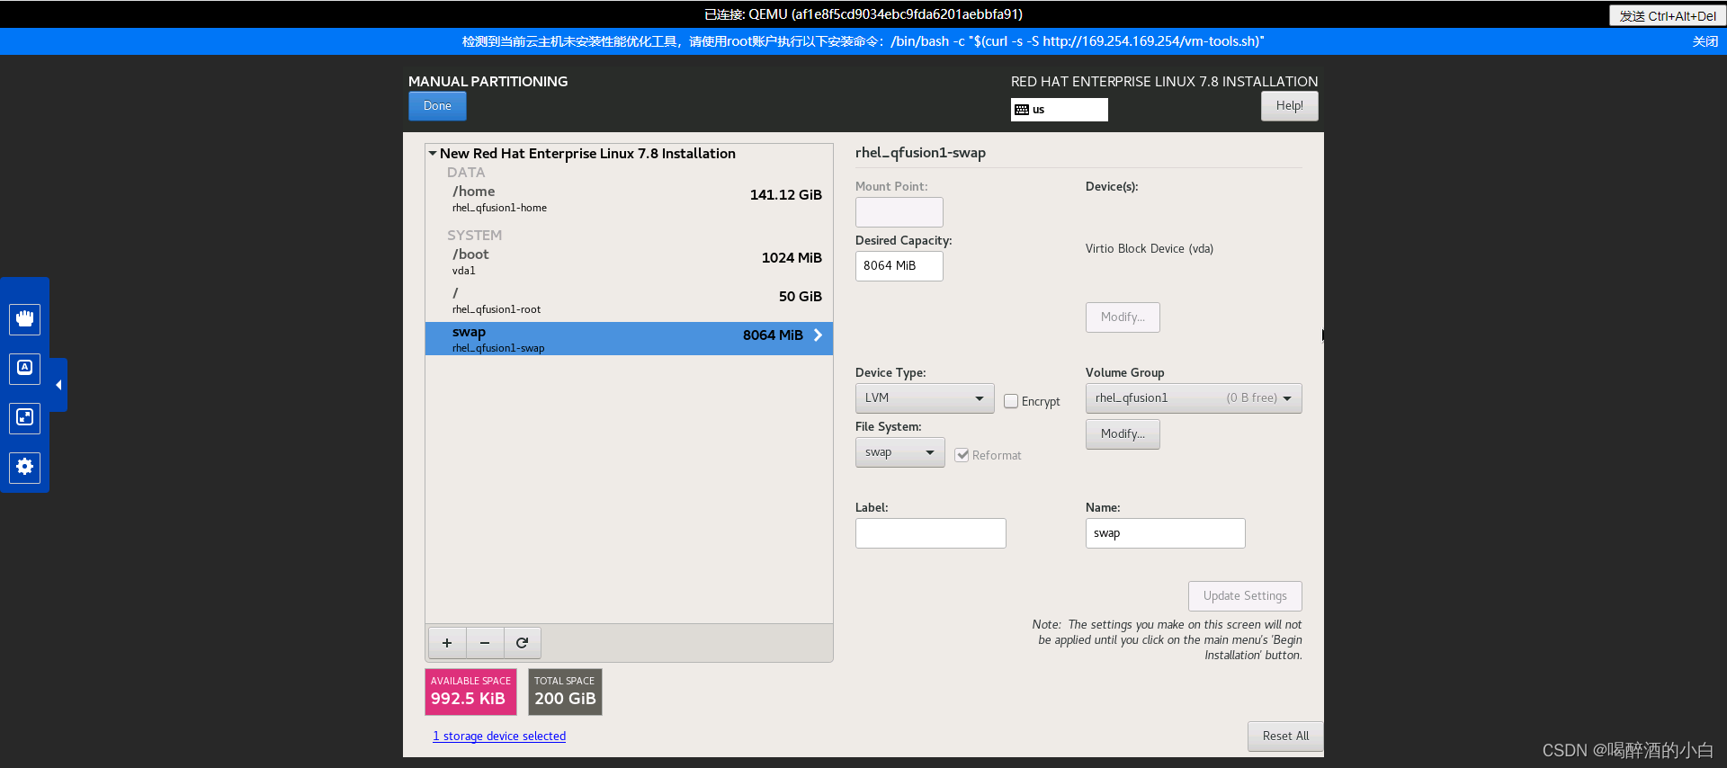
Task: Add a new mount point with plus button
Action: pos(447,643)
